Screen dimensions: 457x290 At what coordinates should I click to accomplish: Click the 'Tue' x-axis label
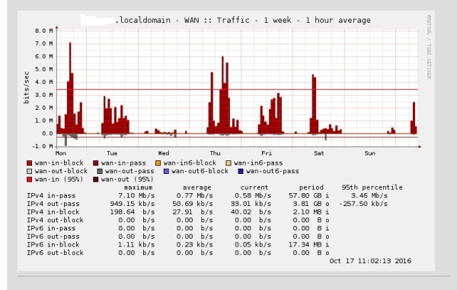[112, 153]
